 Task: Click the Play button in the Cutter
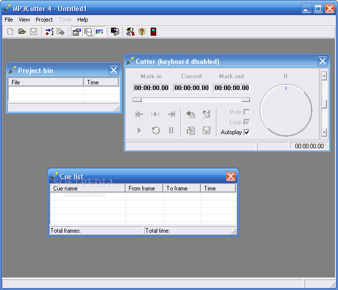click(139, 131)
